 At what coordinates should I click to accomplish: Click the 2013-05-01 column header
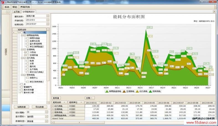pyautogui.click(x=92, y=103)
